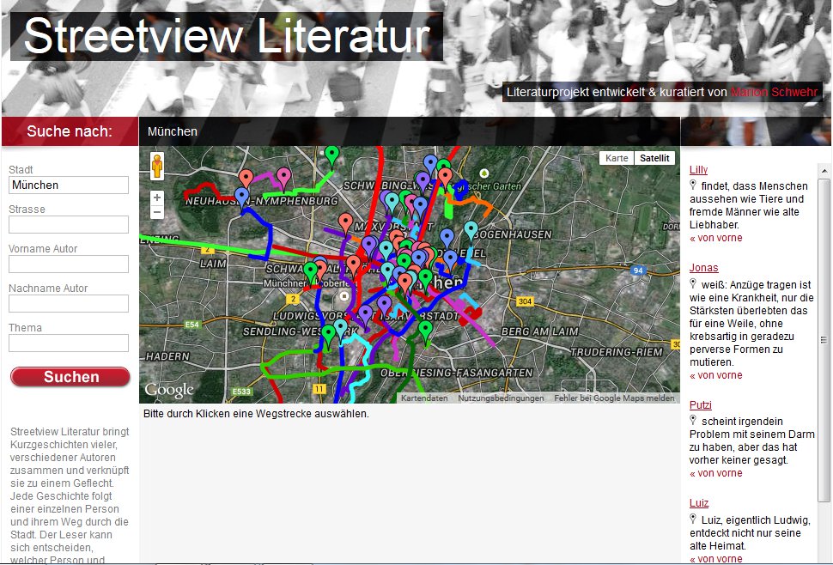Click the Englischer Garten tree park icon
The height and width of the screenshot is (565, 833).
tap(483, 173)
